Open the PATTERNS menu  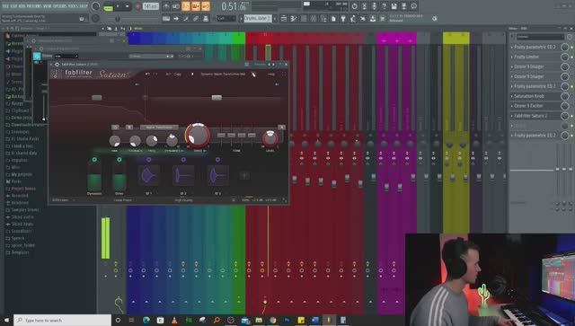(34, 6)
